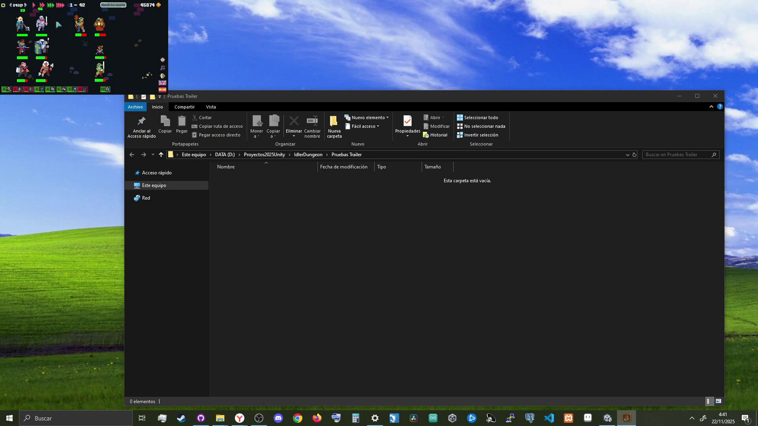Expand the Abrir dropdown arrow
The width and height of the screenshot is (758, 426).
443,117
